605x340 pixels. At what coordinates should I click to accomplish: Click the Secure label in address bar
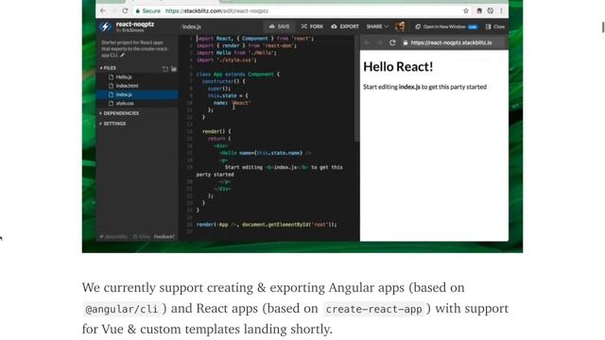(151, 10)
